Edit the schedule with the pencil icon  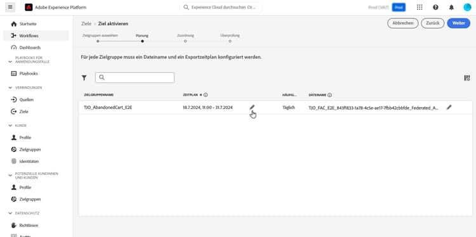tap(252, 107)
